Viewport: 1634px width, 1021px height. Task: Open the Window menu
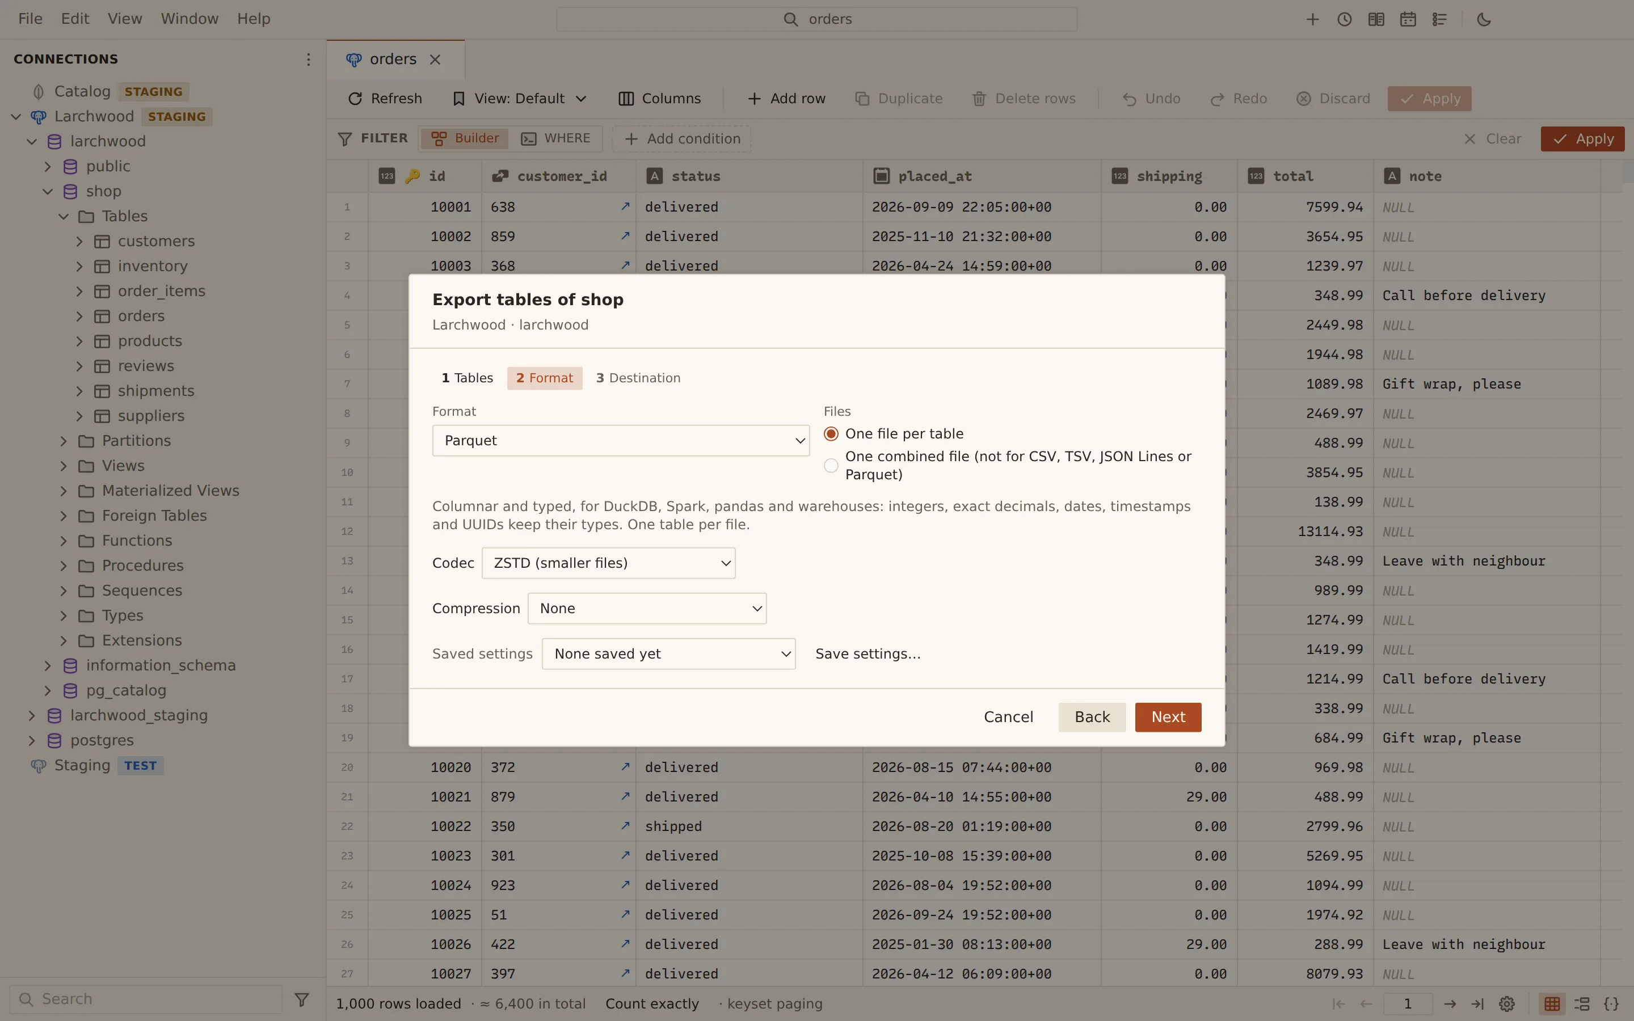pyautogui.click(x=189, y=19)
